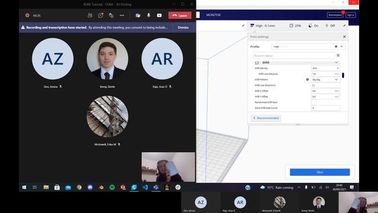This screenshot has width=378, height=213.
Task: Click pencil icon left of profile bar
Action: [243, 25]
